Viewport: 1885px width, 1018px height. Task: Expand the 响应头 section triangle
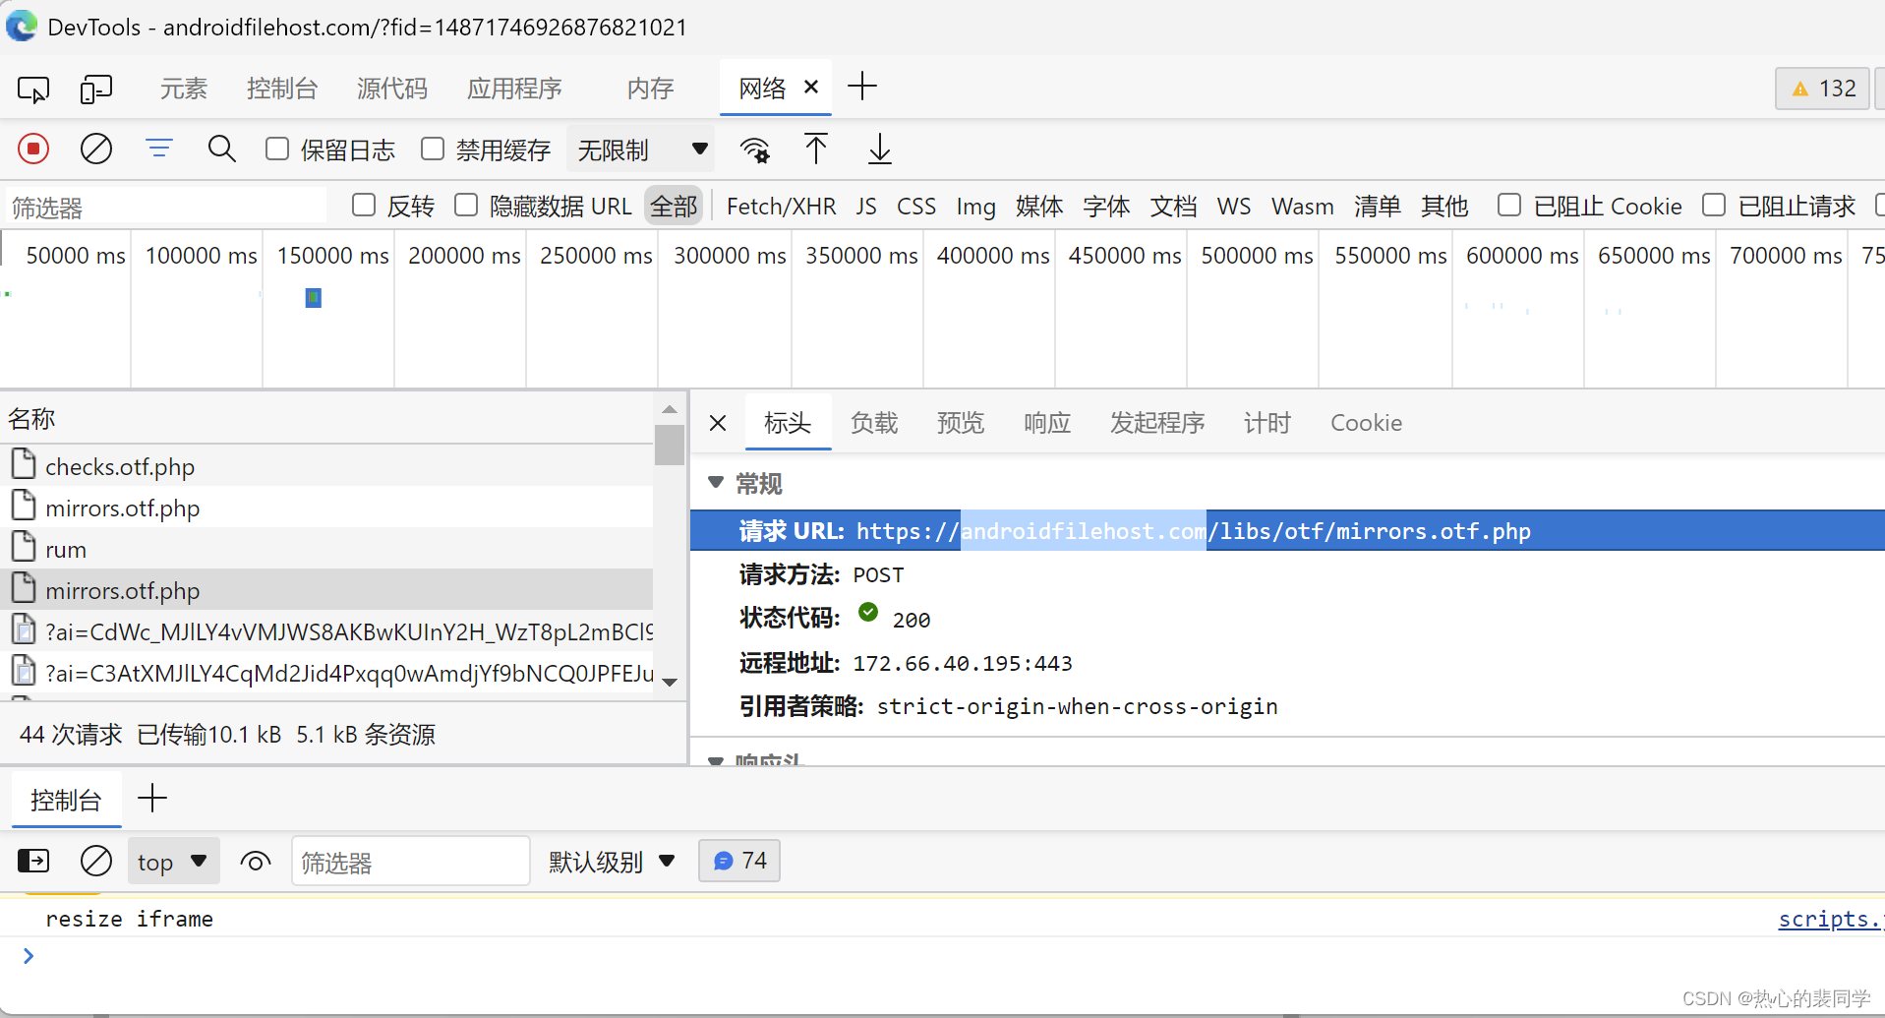pos(716,760)
